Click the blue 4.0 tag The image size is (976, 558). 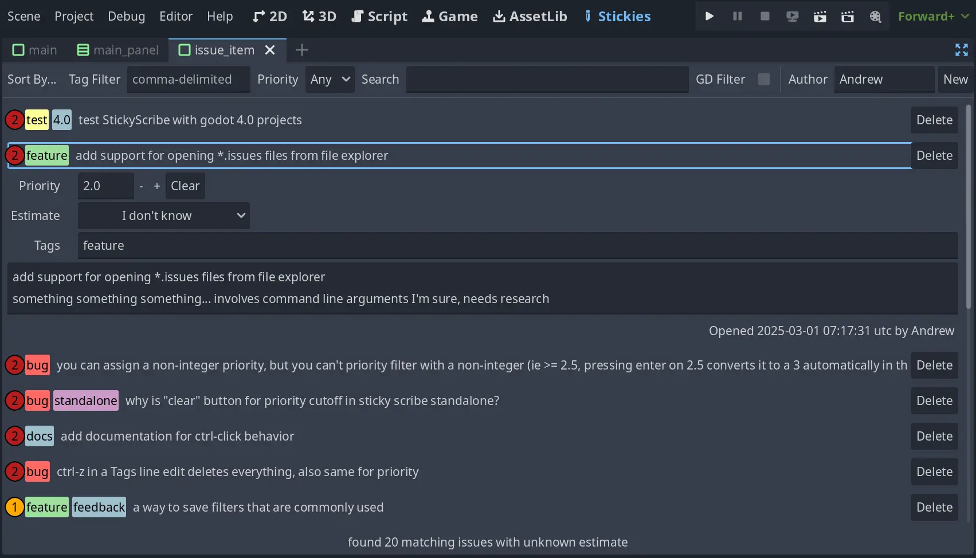tap(62, 120)
